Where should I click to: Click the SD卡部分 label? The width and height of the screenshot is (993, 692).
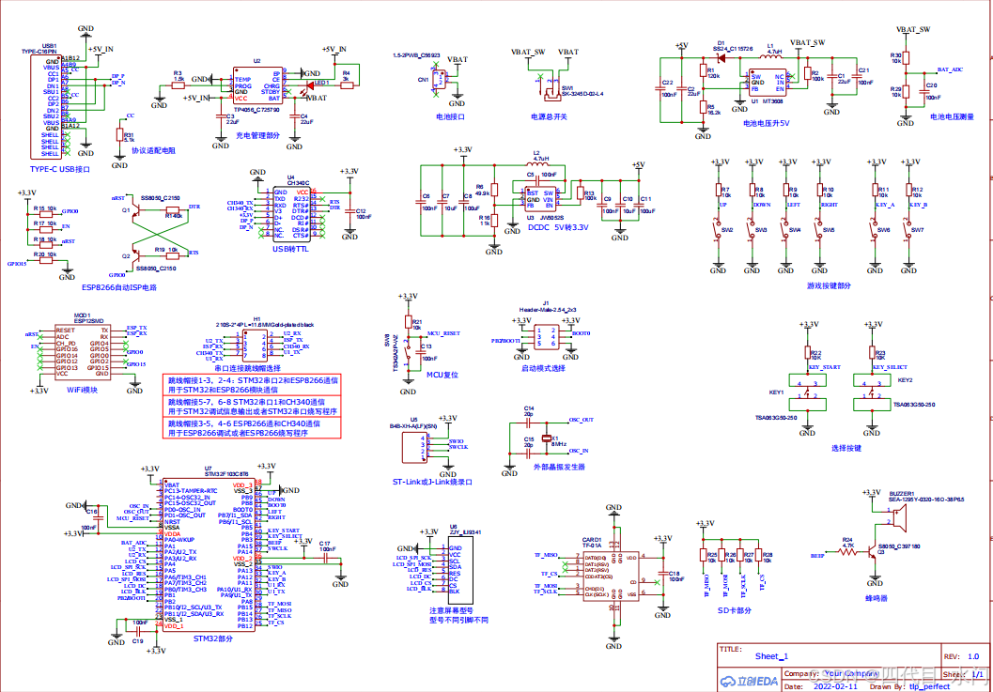pyautogui.click(x=734, y=610)
